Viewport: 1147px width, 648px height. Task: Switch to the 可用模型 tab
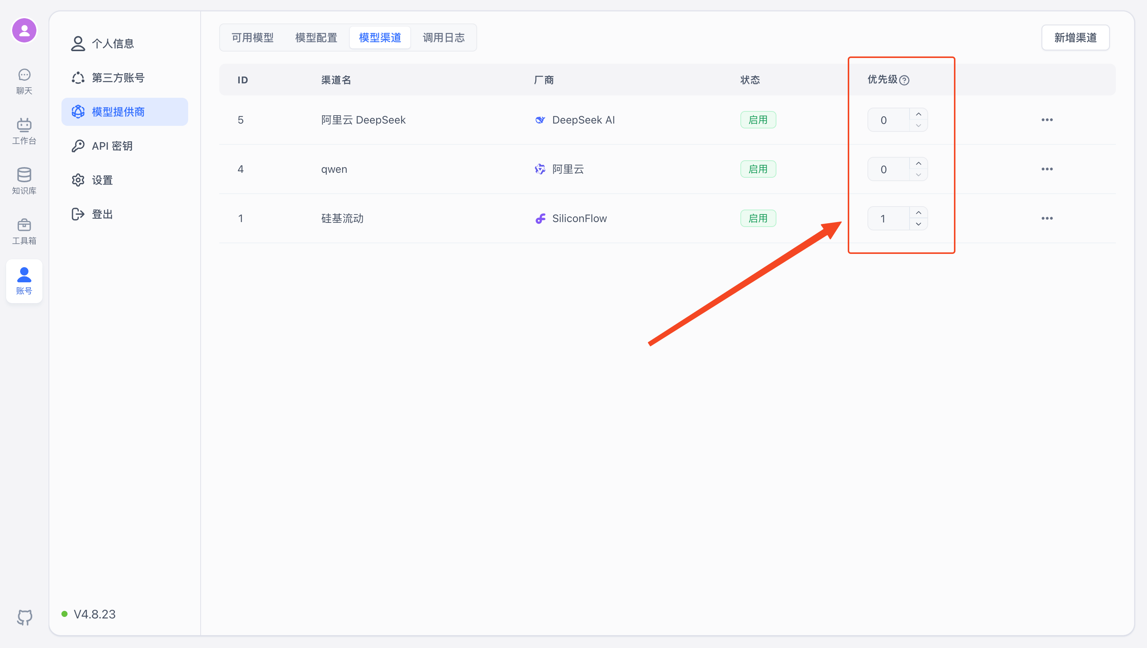pyautogui.click(x=252, y=38)
